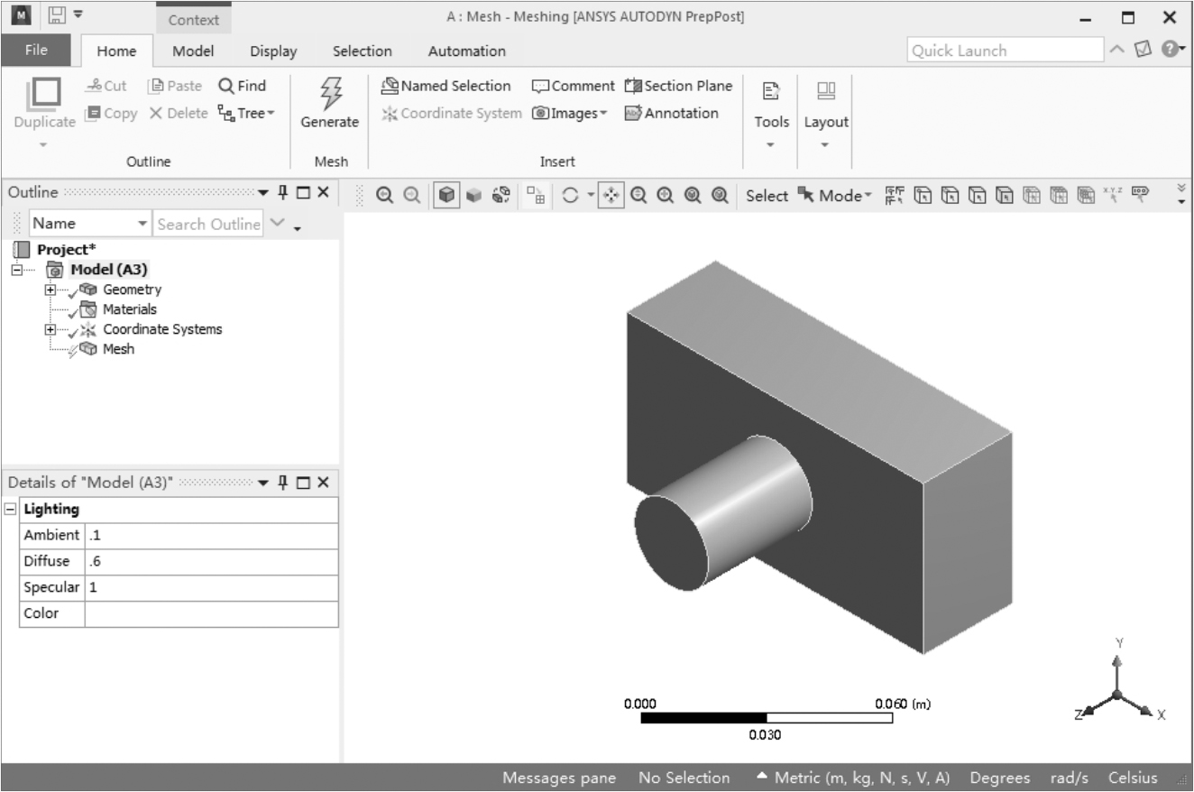The image size is (1194, 792).
Task: Collapse the Lighting section in Details
Action: point(10,510)
